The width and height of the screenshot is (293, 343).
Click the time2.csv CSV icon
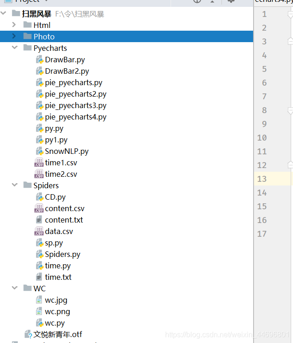(39, 174)
